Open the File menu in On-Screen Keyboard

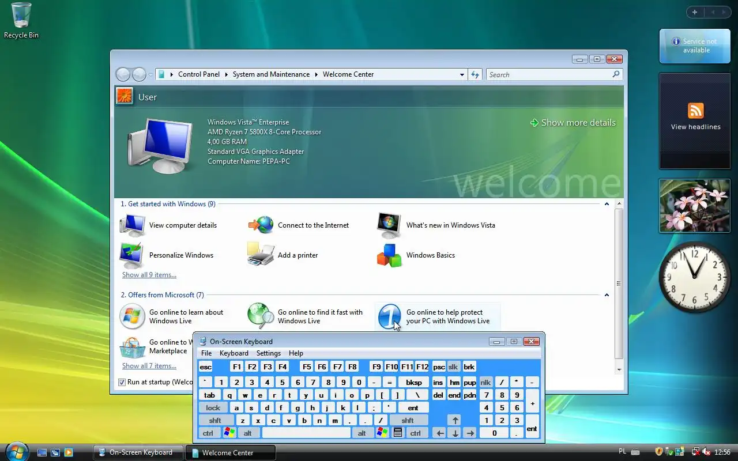coord(206,353)
